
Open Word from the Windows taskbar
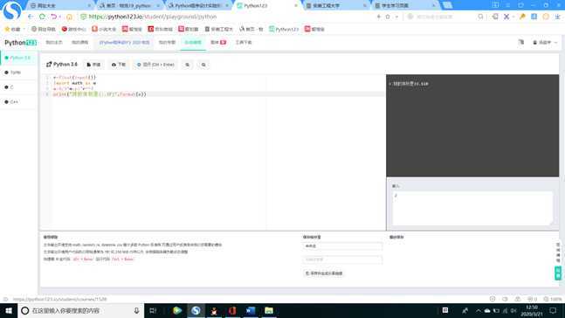251,310
